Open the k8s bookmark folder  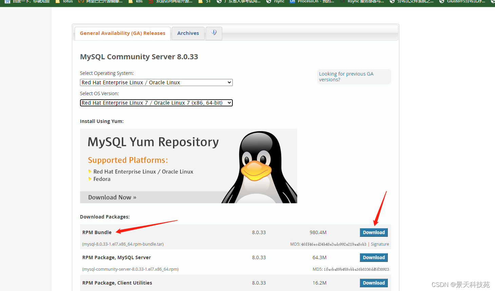[x=135, y=1]
